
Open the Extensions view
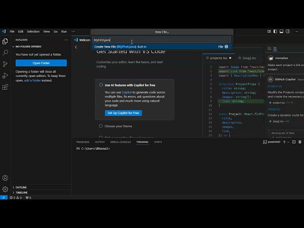5,87
